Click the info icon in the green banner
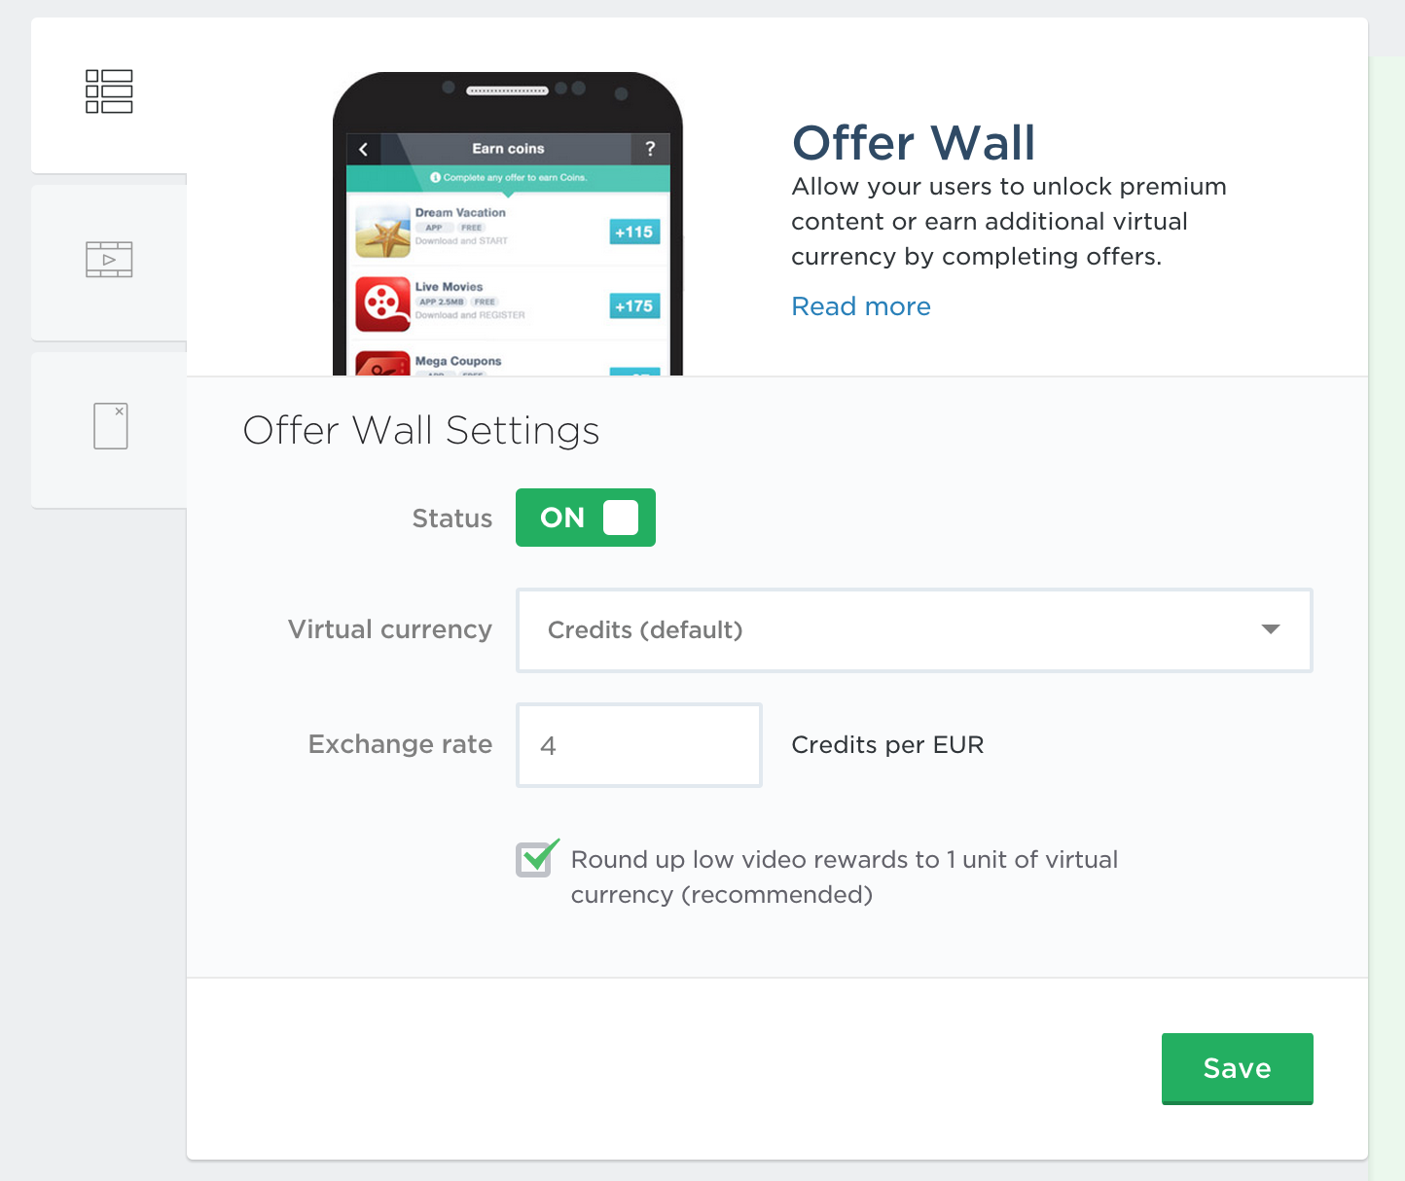This screenshot has width=1405, height=1181. [434, 178]
